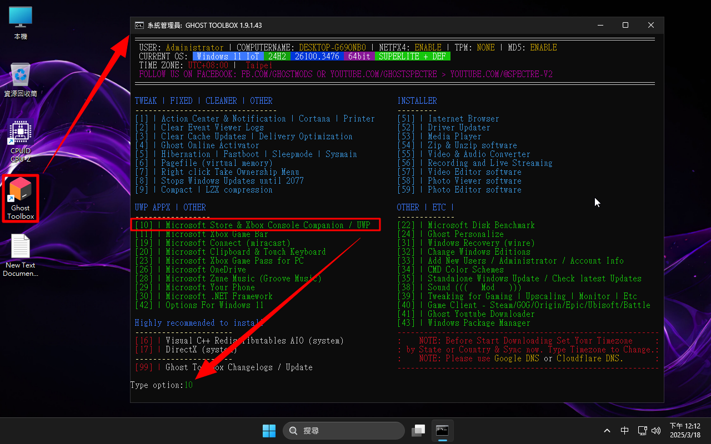The image size is (711, 444).
Task: Open the This PC desktop icon
Action: [21, 23]
